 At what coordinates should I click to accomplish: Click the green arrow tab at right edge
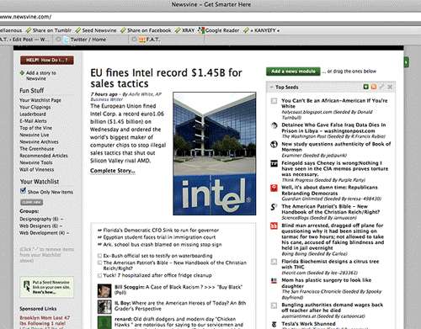(x=406, y=62)
